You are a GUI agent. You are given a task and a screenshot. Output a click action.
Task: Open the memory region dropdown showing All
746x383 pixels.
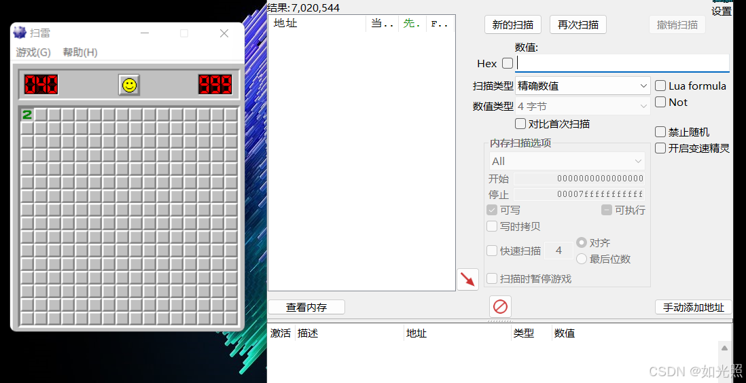click(567, 162)
